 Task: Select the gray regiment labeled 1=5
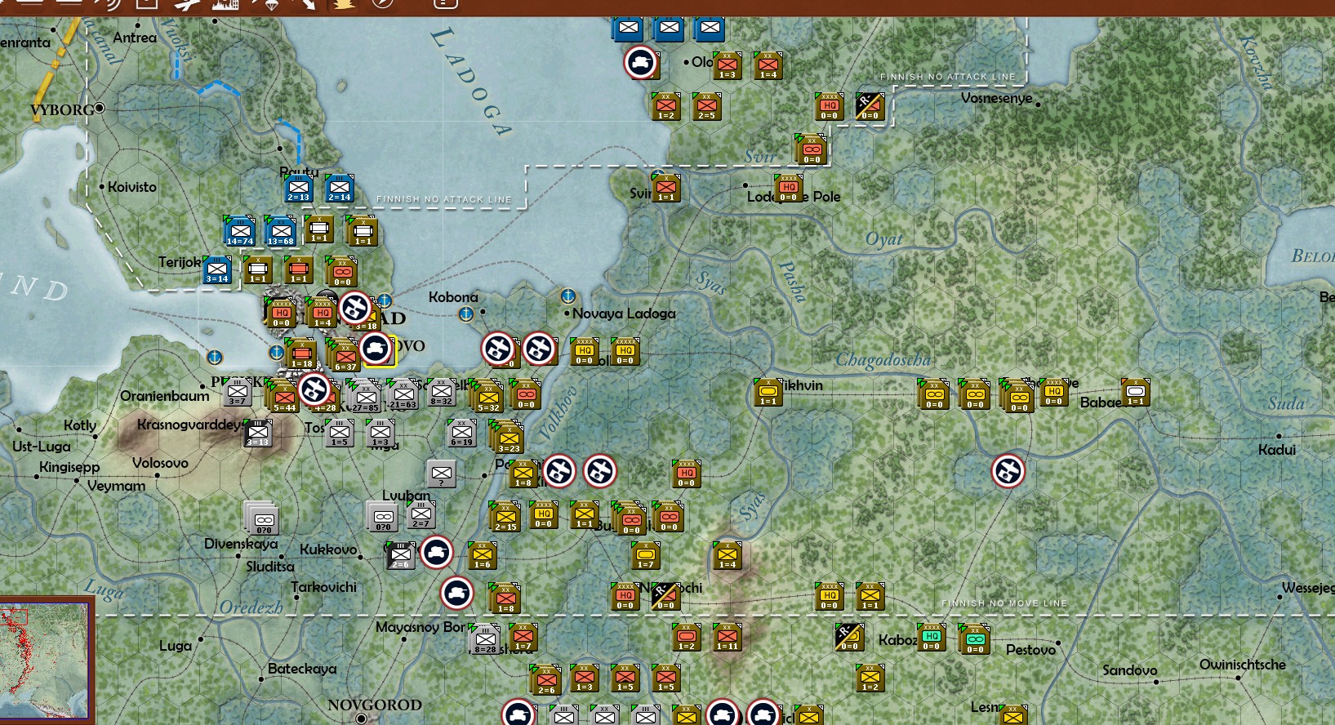click(x=340, y=434)
